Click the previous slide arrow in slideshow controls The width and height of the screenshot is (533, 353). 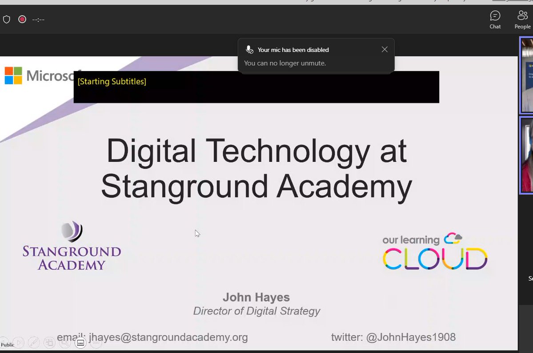4,342
